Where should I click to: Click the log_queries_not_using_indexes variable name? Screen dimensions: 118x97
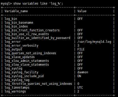[30, 53]
